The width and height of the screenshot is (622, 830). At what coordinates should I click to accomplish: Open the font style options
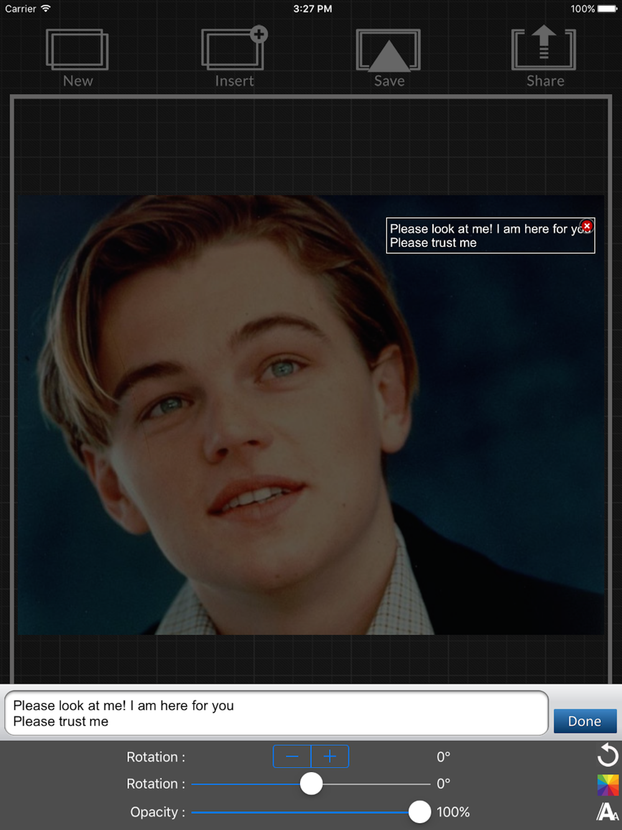tap(608, 812)
